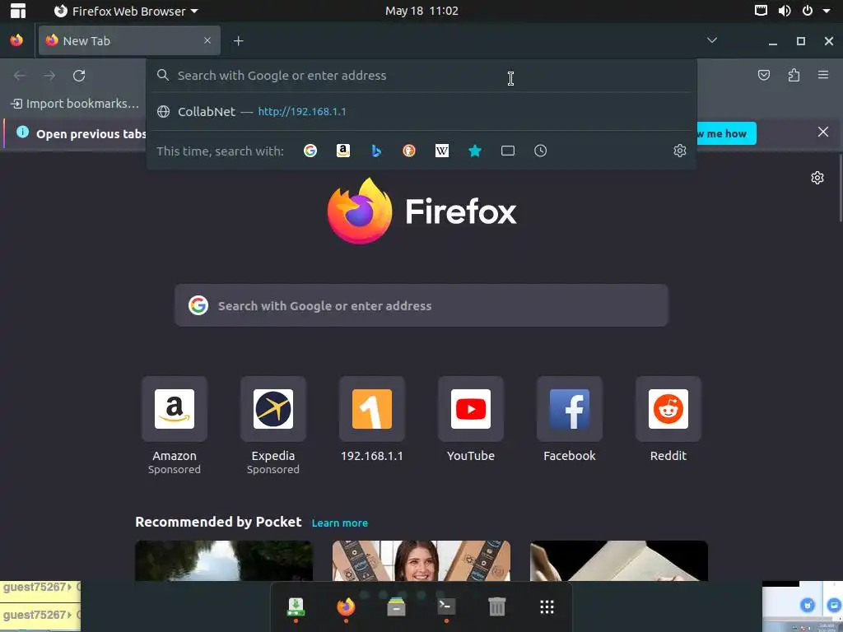The width and height of the screenshot is (843, 632).
Task: Search bookmarks via star icon
Action: pos(475,151)
